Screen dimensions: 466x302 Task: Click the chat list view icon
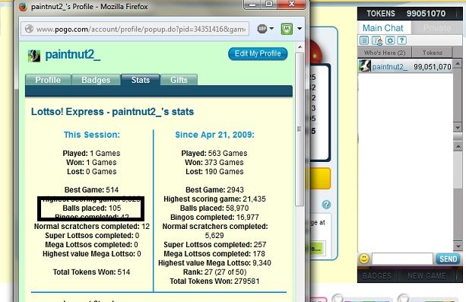[x=364, y=40]
